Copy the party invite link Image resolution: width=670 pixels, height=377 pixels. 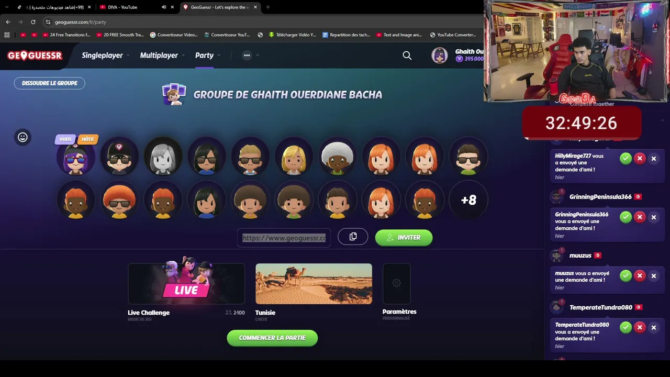pos(353,237)
